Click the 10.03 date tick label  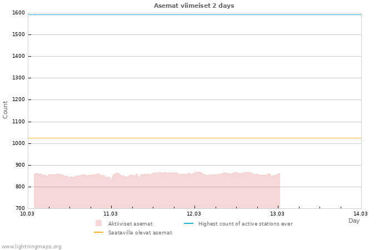point(27,213)
